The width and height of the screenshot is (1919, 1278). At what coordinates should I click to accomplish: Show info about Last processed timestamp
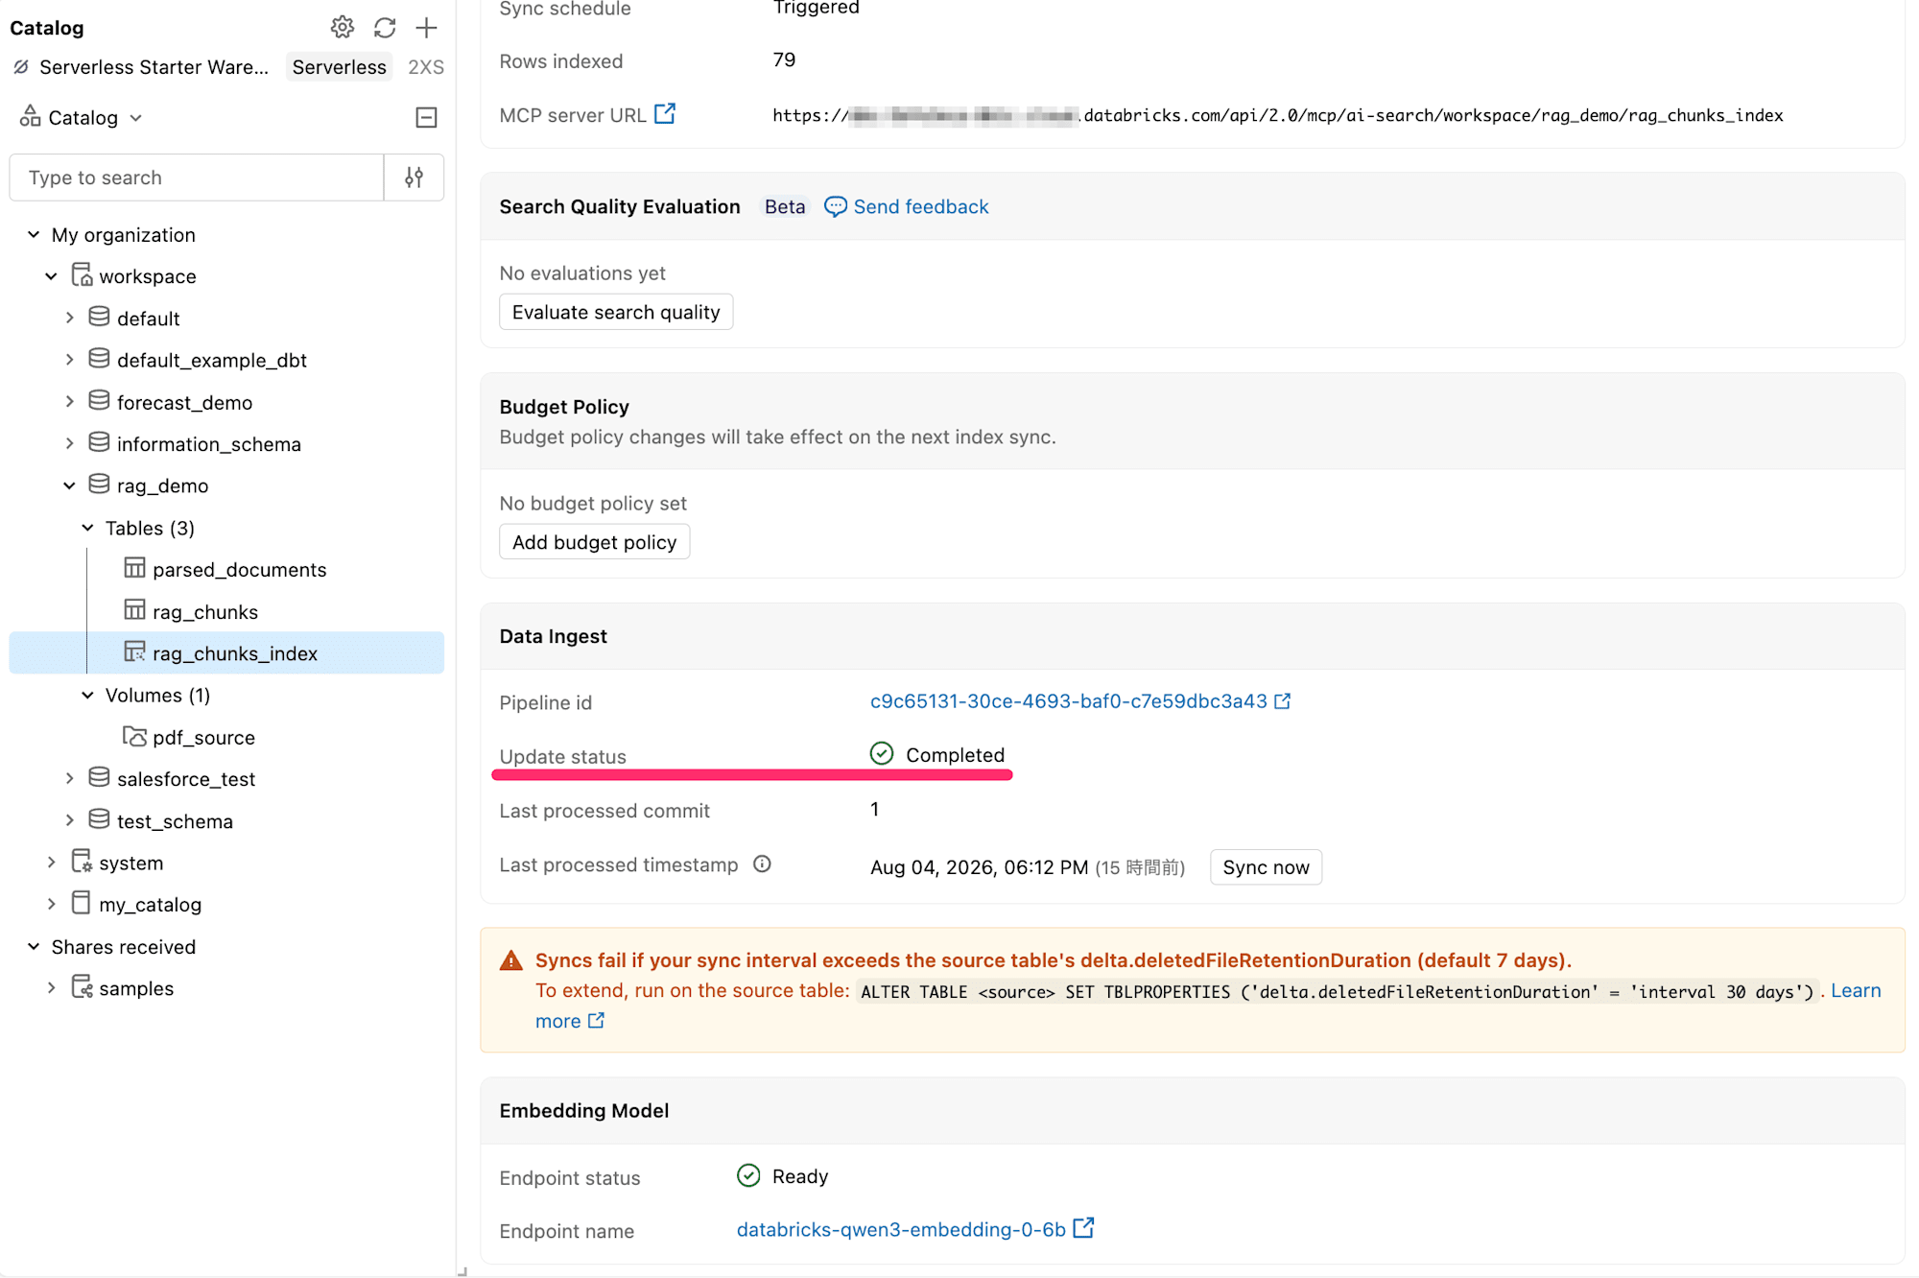pos(762,864)
